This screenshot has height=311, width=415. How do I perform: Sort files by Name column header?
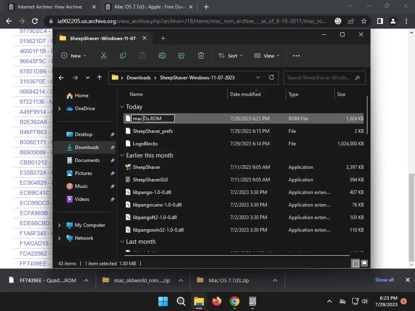click(136, 94)
